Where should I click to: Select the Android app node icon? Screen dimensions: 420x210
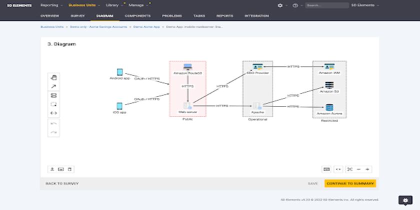click(x=119, y=72)
